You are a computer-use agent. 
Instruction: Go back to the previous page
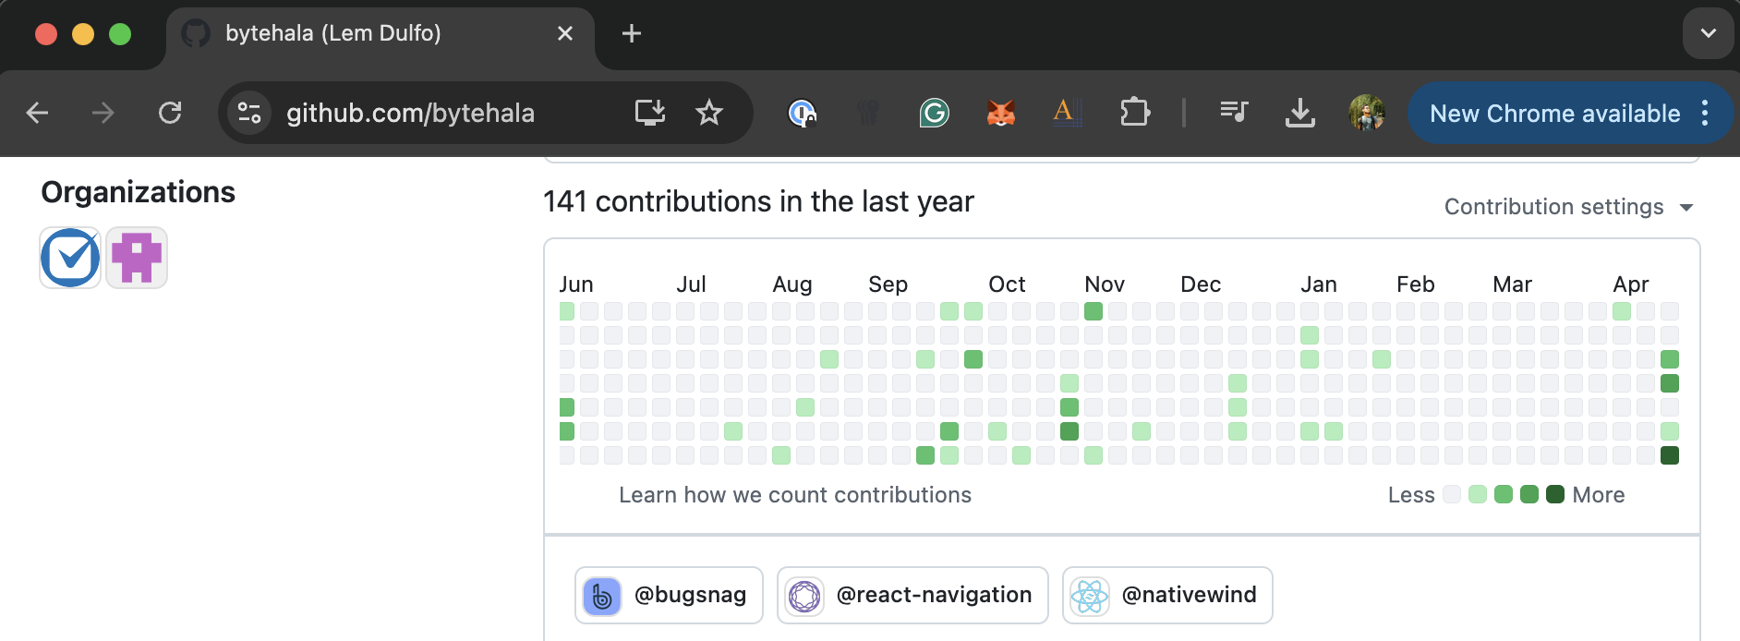(38, 113)
